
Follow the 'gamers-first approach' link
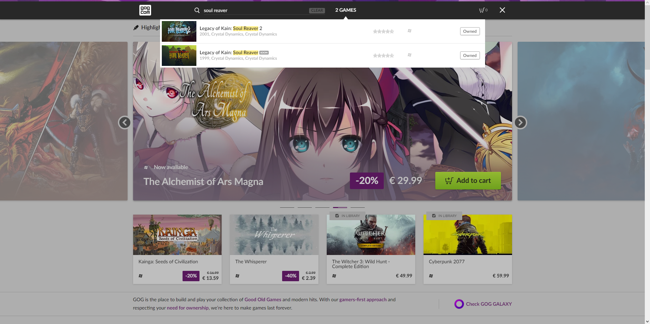tap(363, 300)
